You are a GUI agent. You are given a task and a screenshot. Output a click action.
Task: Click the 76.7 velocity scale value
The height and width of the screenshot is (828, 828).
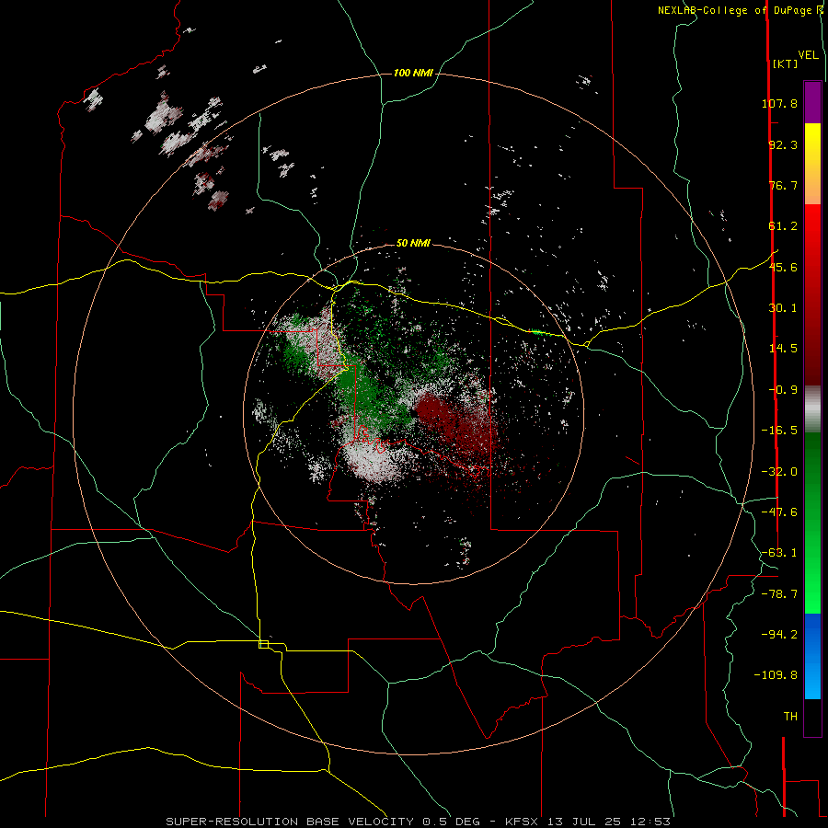tap(783, 185)
